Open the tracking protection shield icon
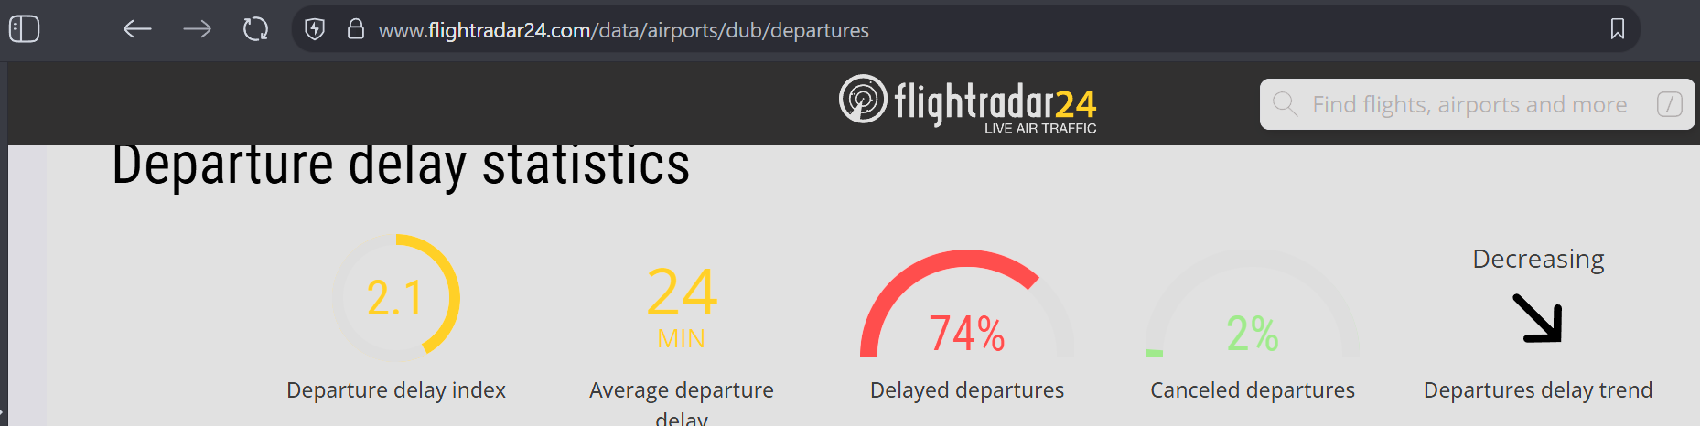Screen dimensions: 1700x426 tap(315, 29)
